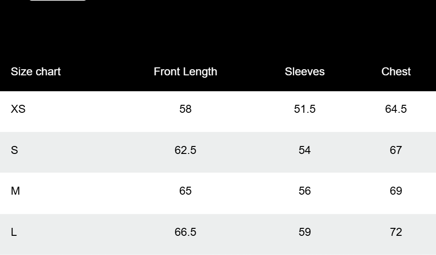Image resolution: width=436 pixels, height=255 pixels.
Task: Click S front length value 62.5
Action: tap(185, 150)
